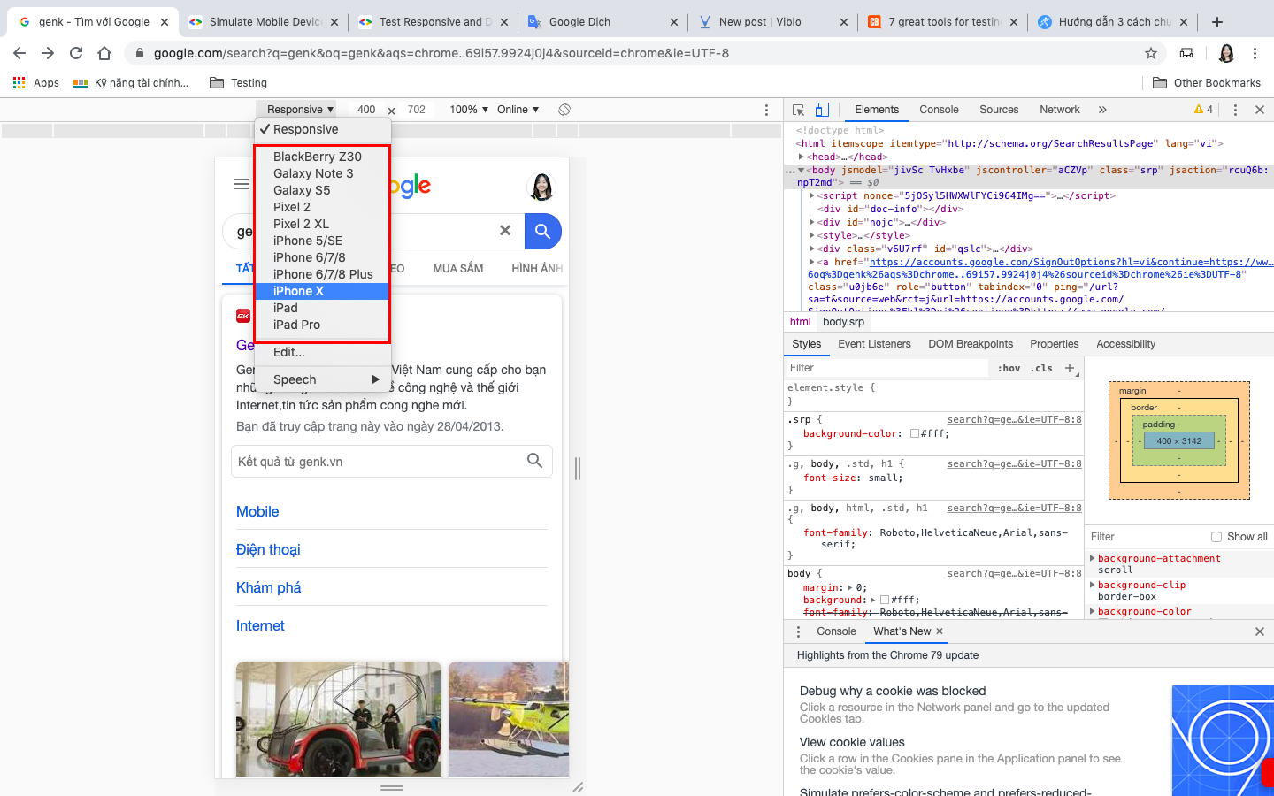Switch to the Console tab in DevTools
Image resolution: width=1274 pixels, height=796 pixels.
pos(939,110)
